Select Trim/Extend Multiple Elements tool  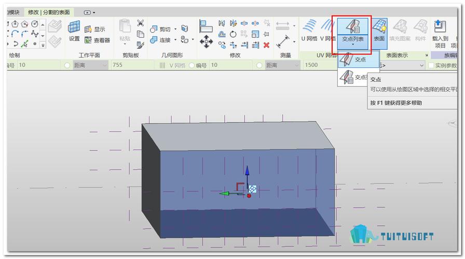coord(255,45)
